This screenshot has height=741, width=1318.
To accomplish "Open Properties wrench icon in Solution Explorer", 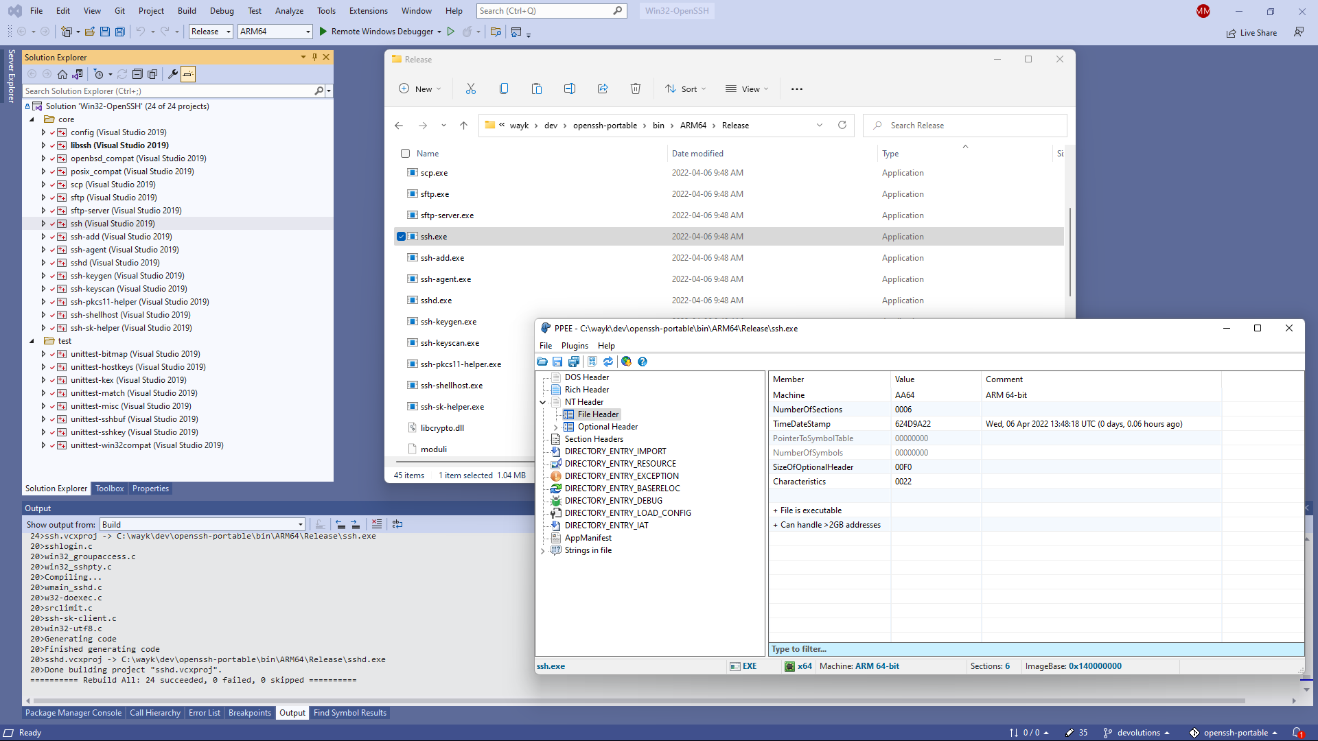I will coord(173,74).
